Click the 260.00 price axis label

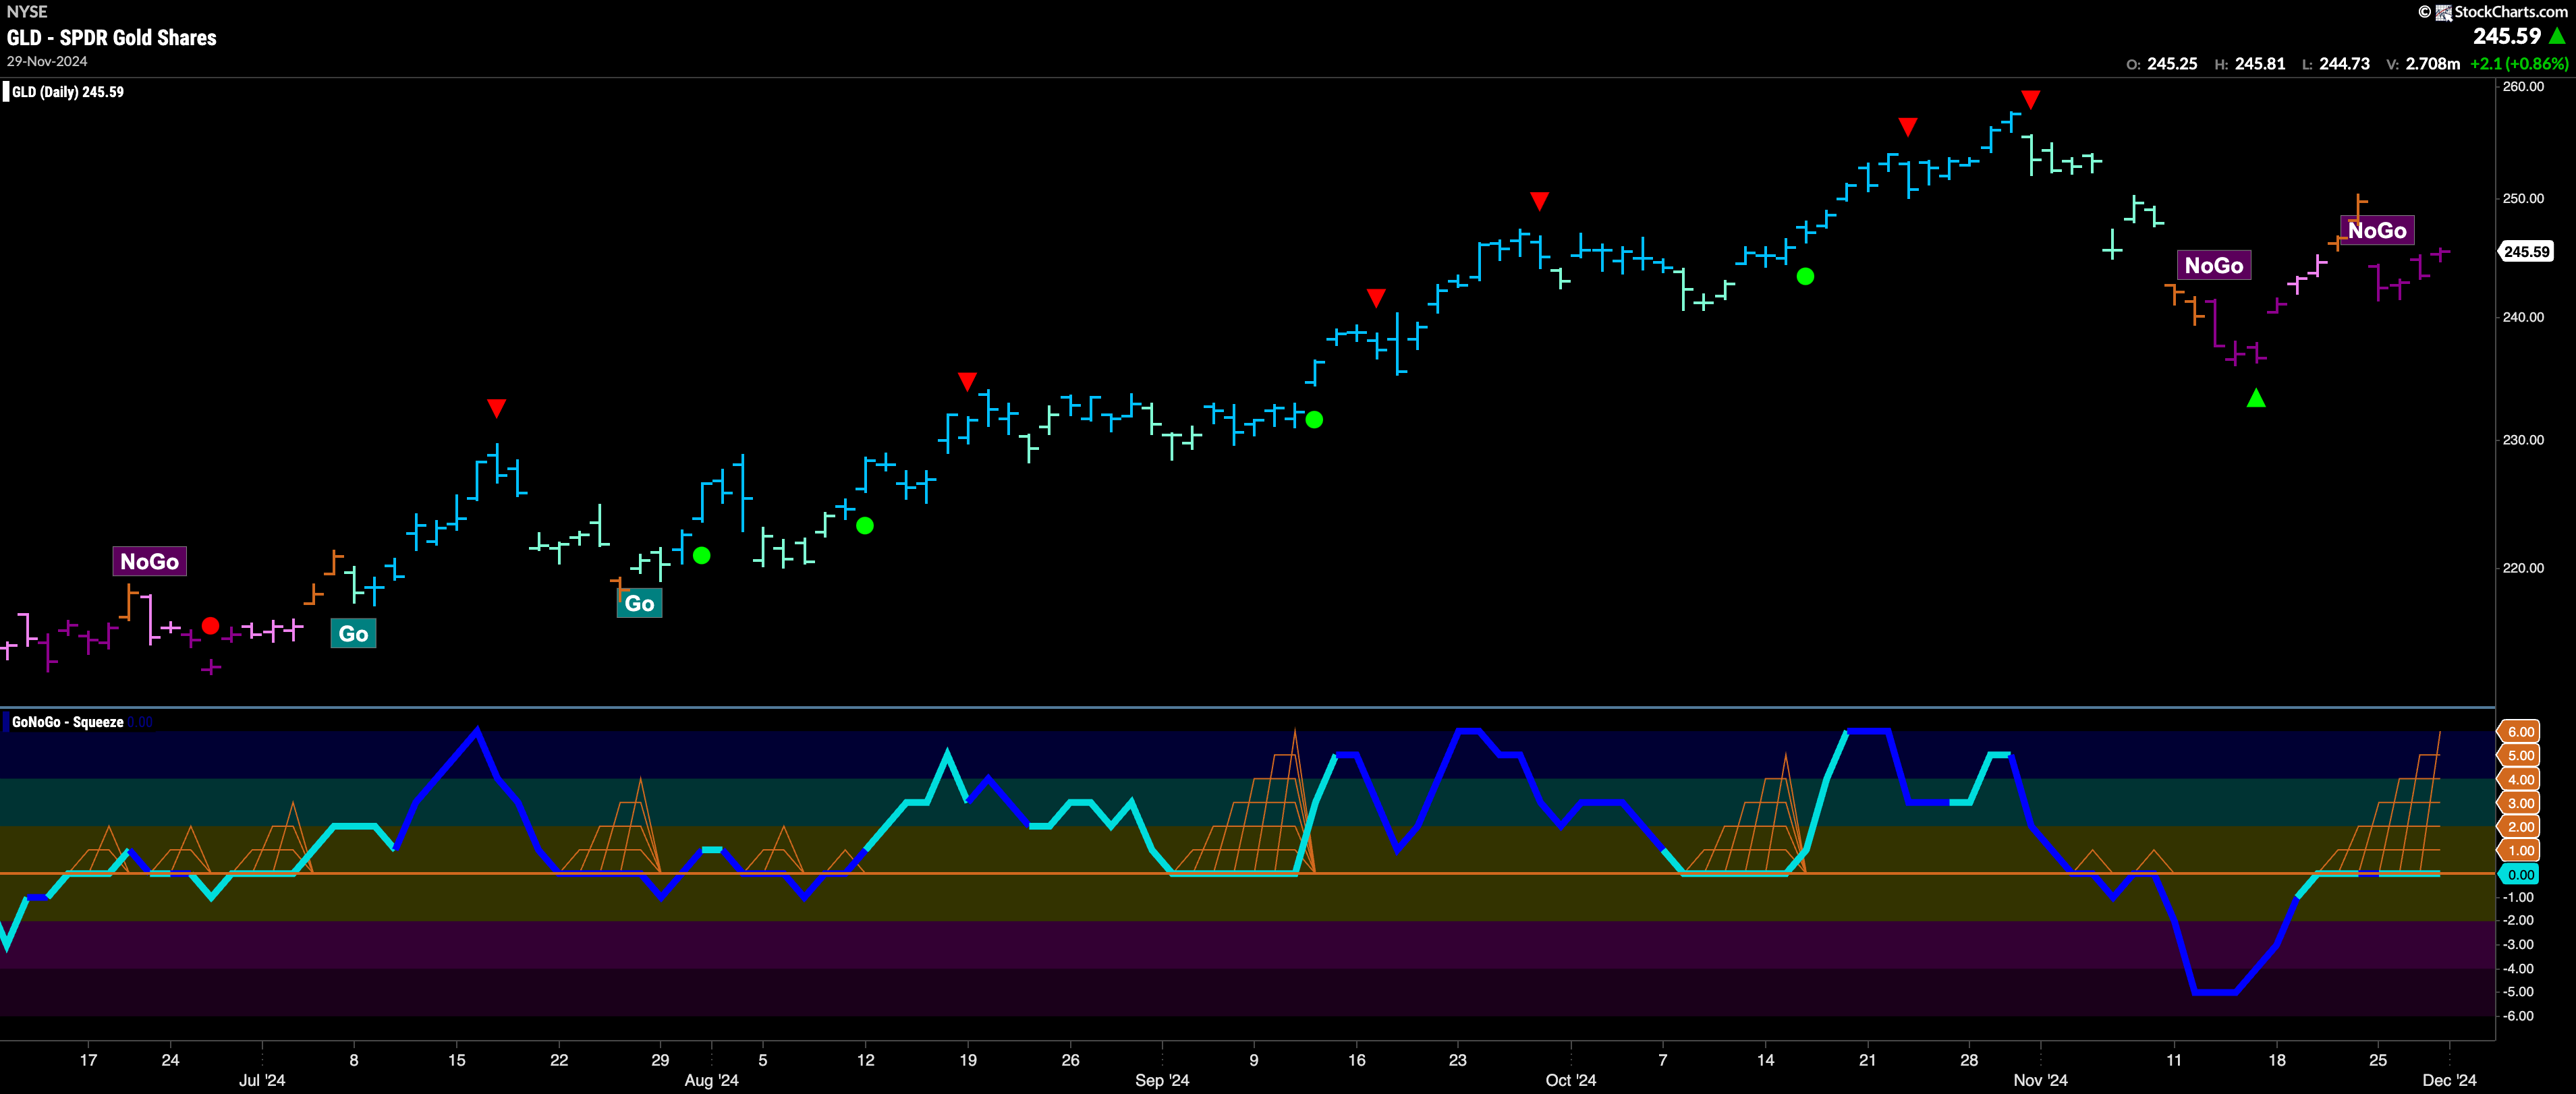pyautogui.click(x=2523, y=86)
